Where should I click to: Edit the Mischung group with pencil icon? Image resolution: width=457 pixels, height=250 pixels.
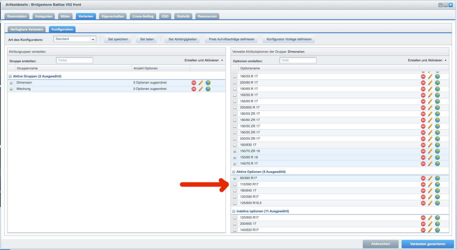point(201,89)
